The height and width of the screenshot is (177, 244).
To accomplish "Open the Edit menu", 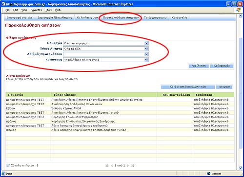I will tap(15, 10).
